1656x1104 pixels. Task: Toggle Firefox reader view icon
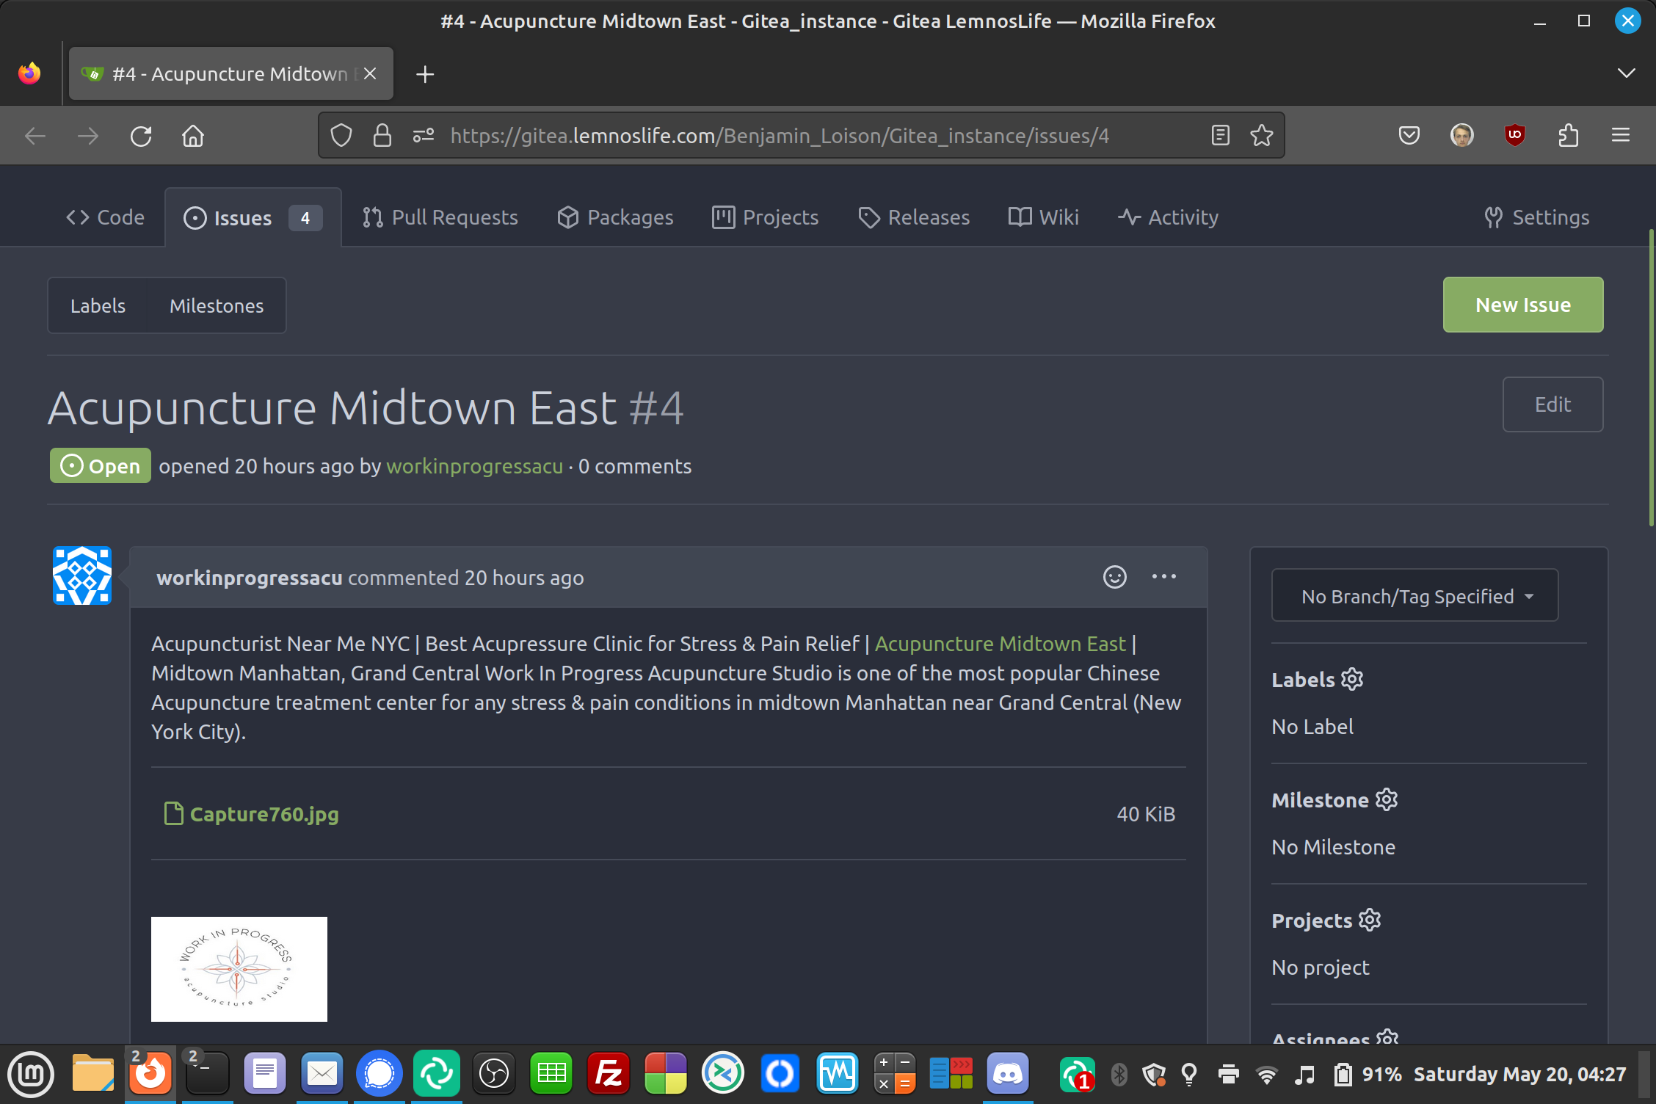coord(1220,136)
